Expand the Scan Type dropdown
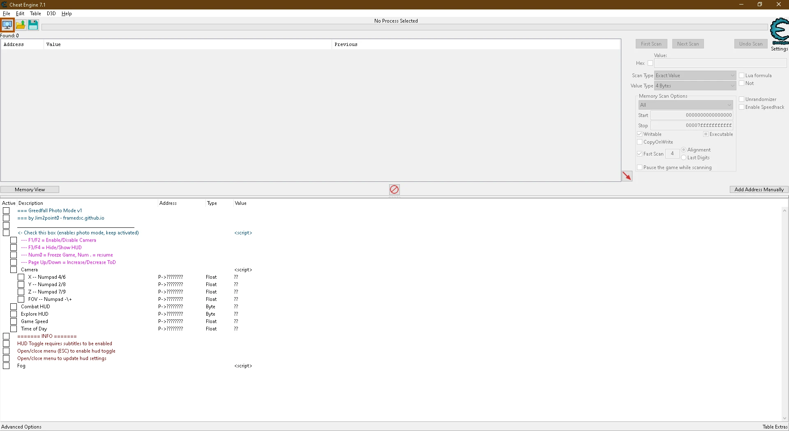This screenshot has width=789, height=431. click(695, 76)
